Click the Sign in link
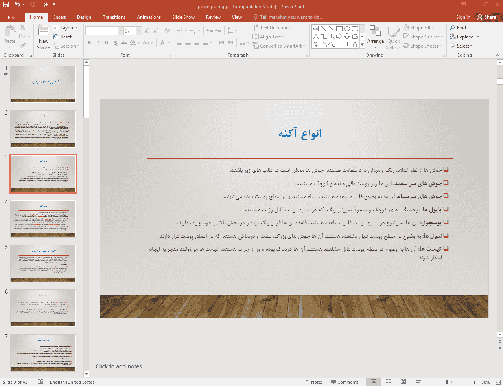This screenshot has width=503, height=386. [463, 17]
